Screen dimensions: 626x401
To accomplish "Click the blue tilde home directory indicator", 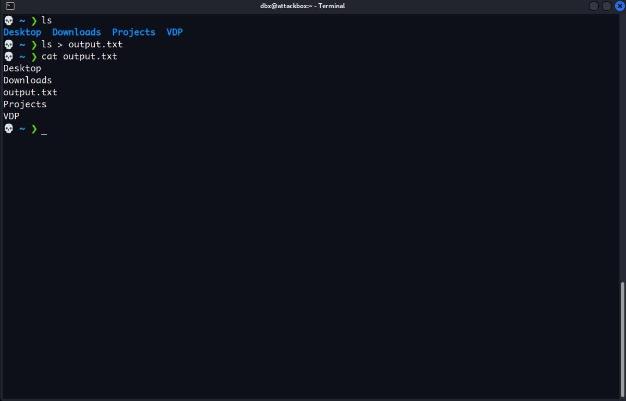I will 22,20.
